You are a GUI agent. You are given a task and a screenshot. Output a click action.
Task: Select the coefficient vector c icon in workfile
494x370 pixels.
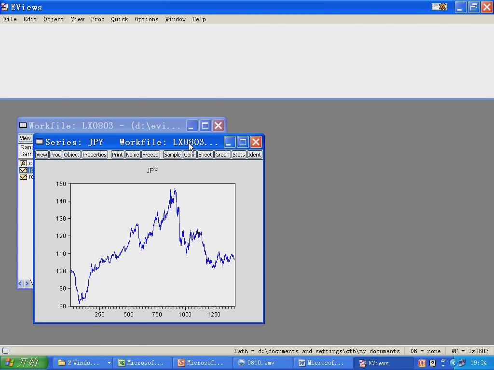(23, 163)
